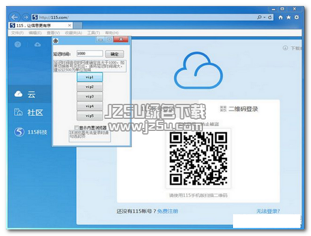Click the small app icon in the dialog title bar
311x236 pixels.
click(56, 41)
